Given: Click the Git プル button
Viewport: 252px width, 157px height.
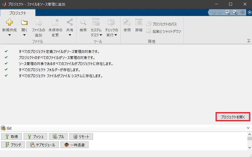Looking at the screenshot, I should 58,136.
